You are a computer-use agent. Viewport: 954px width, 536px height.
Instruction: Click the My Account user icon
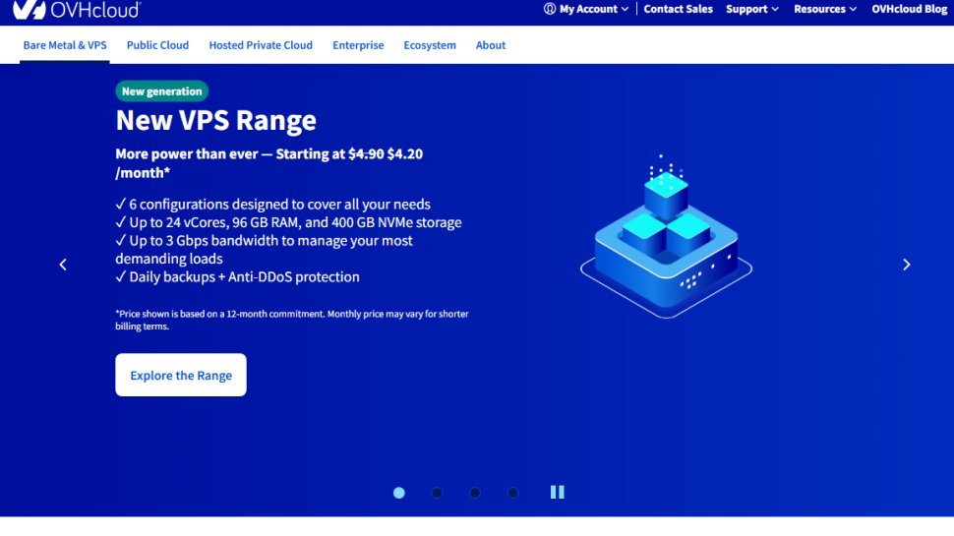550,9
